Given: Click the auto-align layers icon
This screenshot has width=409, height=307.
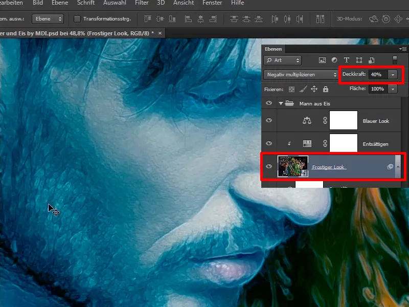Looking at the screenshot, I should [320, 19].
